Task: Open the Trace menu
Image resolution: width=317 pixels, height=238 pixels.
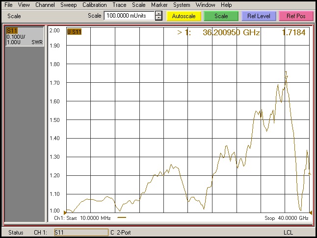Action: point(119,5)
